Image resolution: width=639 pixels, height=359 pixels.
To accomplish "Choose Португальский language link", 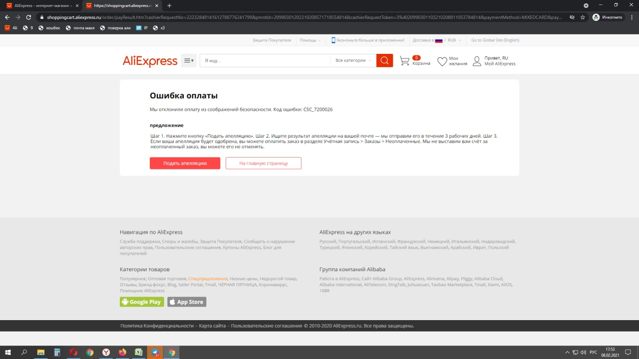I will coord(354,241).
